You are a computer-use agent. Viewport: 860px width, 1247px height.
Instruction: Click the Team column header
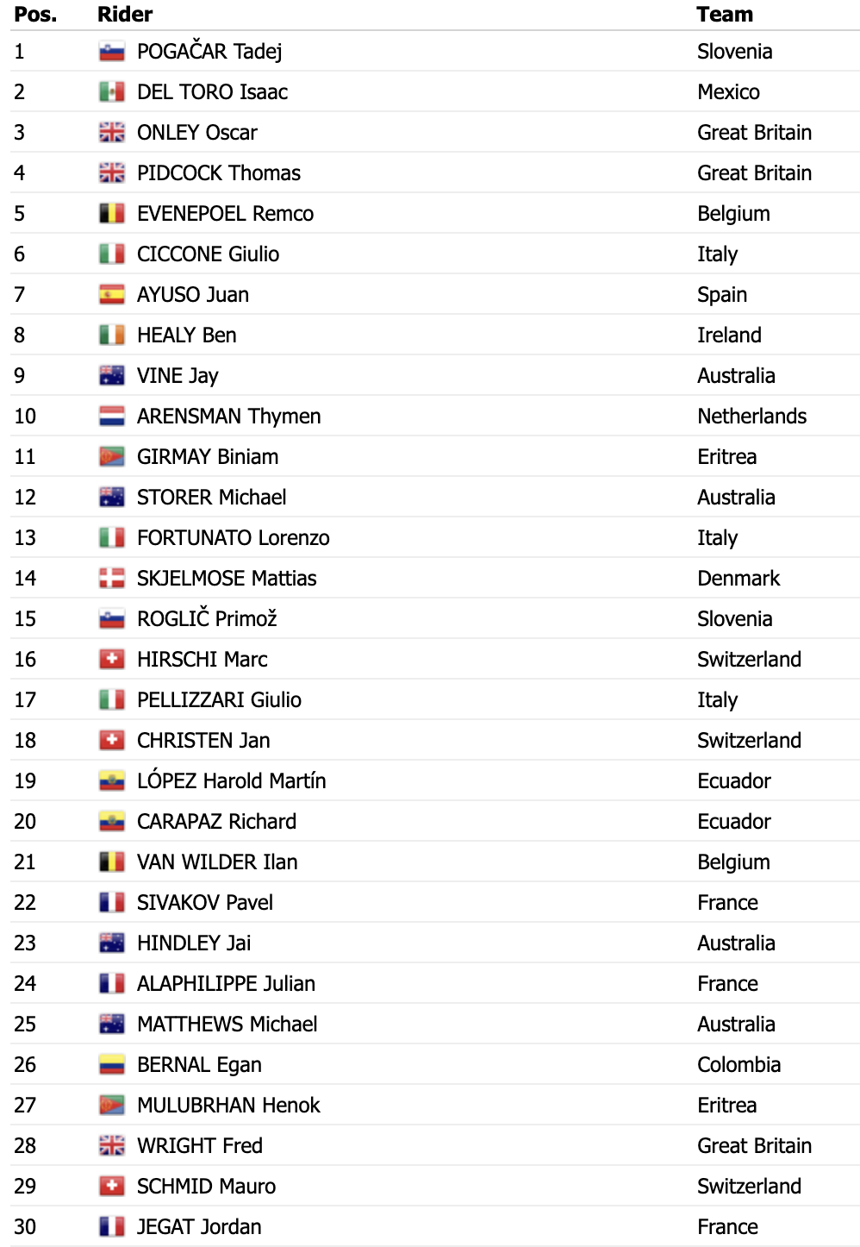click(x=726, y=15)
